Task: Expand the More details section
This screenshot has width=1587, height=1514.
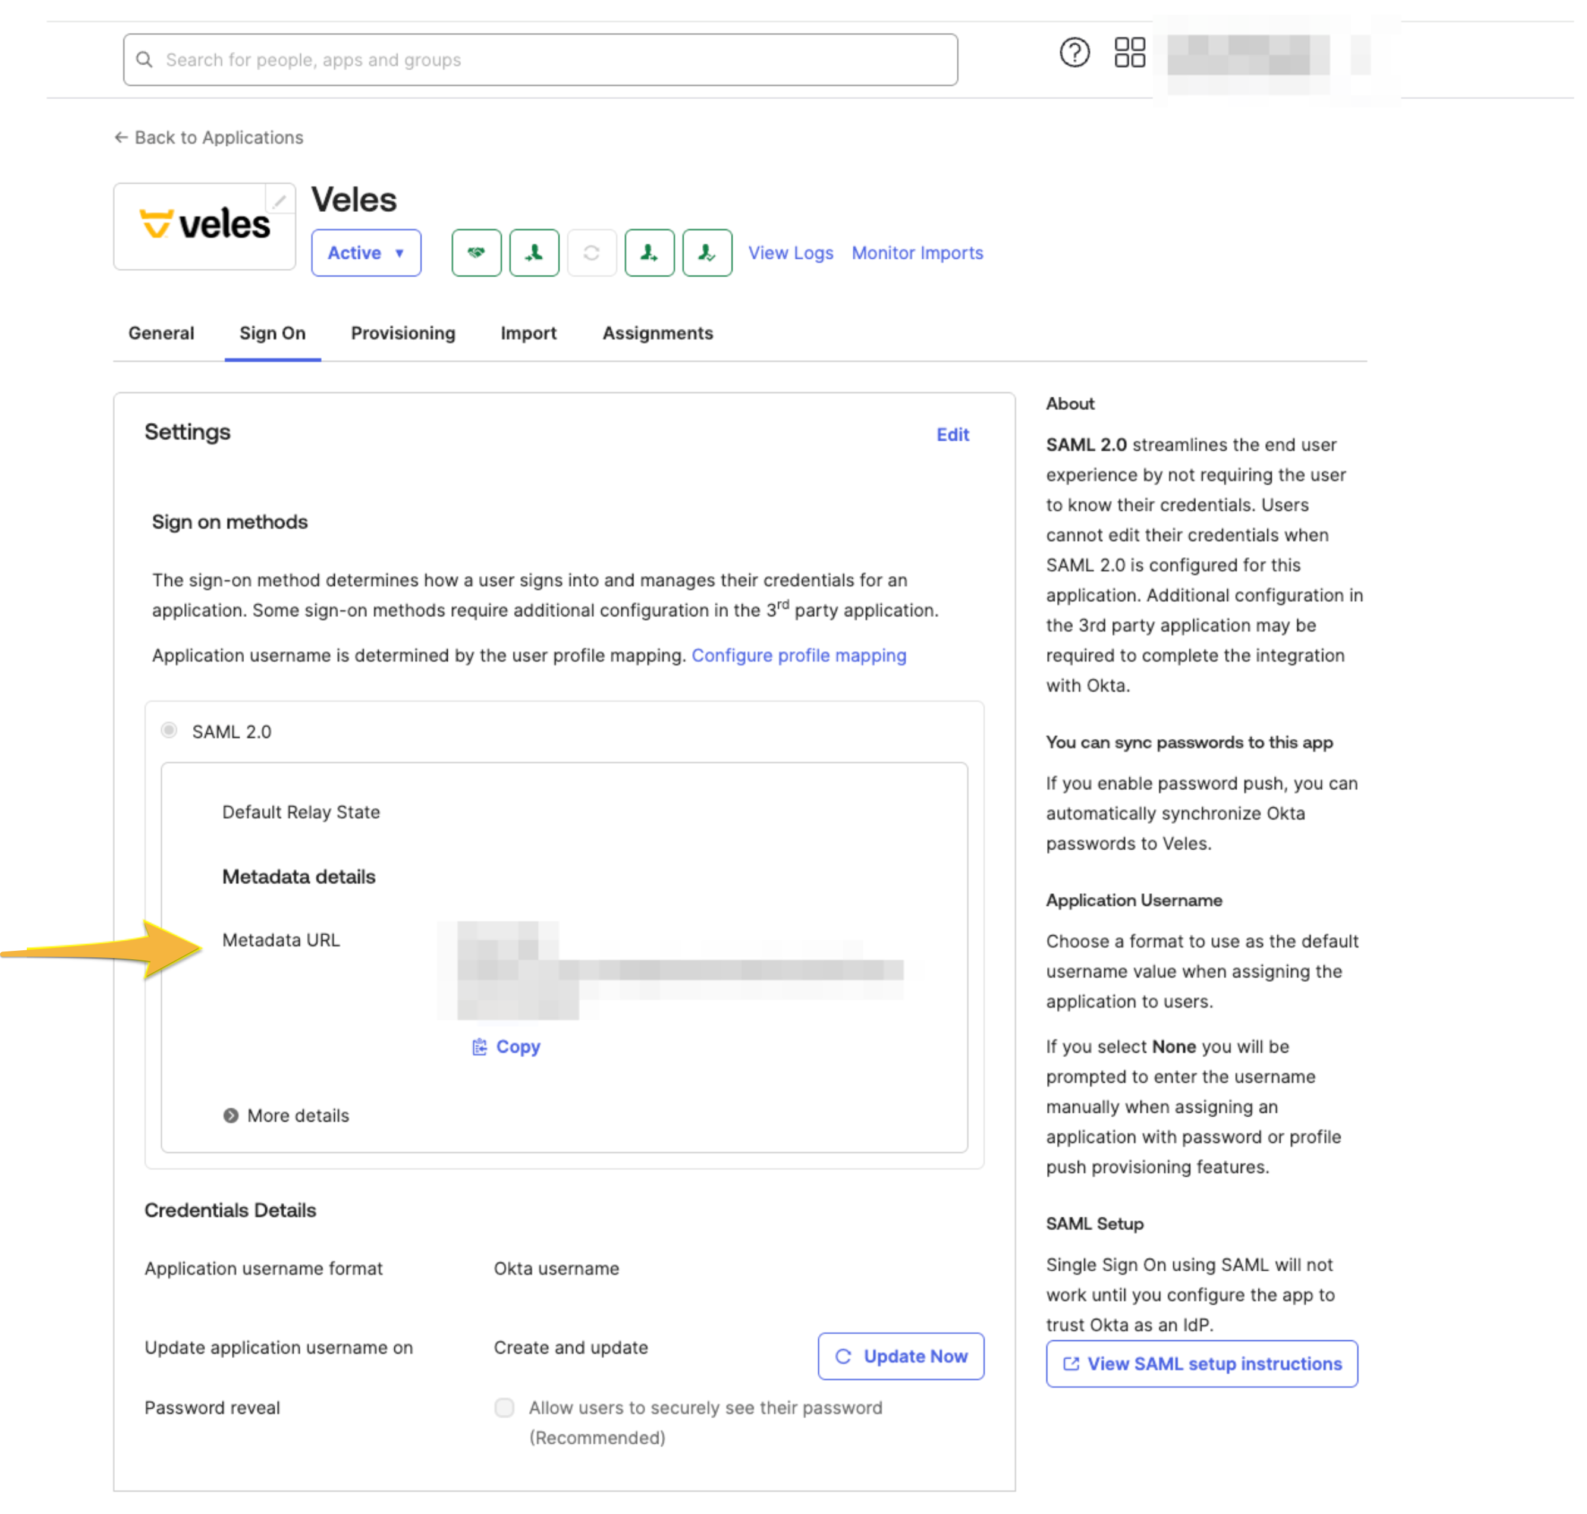Action: [x=287, y=1116]
